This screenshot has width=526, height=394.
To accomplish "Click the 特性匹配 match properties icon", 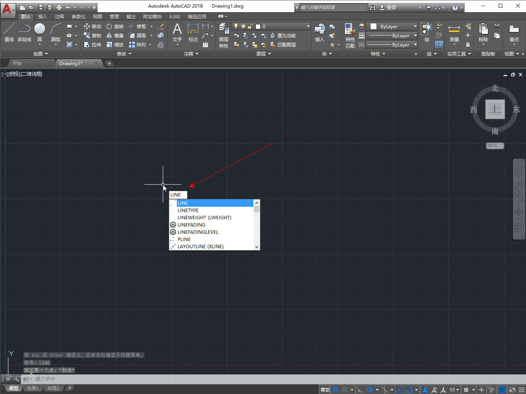I will 350,35.
